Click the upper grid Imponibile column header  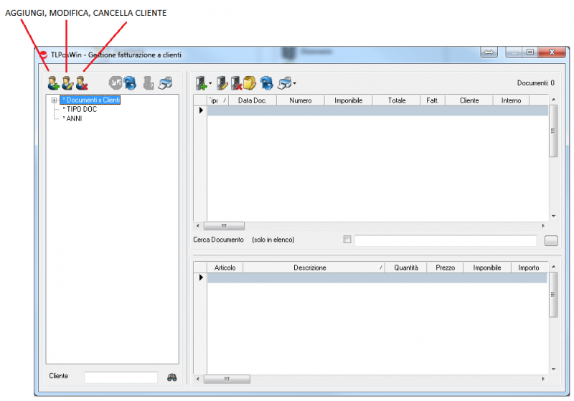point(349,100)
